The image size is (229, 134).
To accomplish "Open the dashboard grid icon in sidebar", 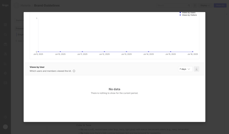I will 5,25.
